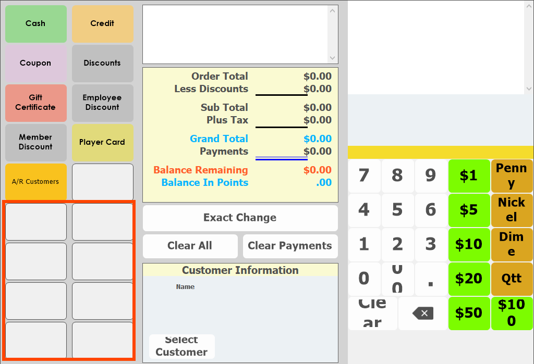Image resolution: width=534 pixels, height=364 pixels.
Task: Tap the $20 bill button
Action: [469, 279]
